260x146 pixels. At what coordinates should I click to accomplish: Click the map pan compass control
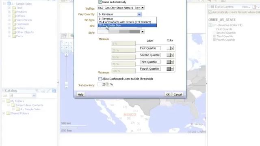(67, 47)
